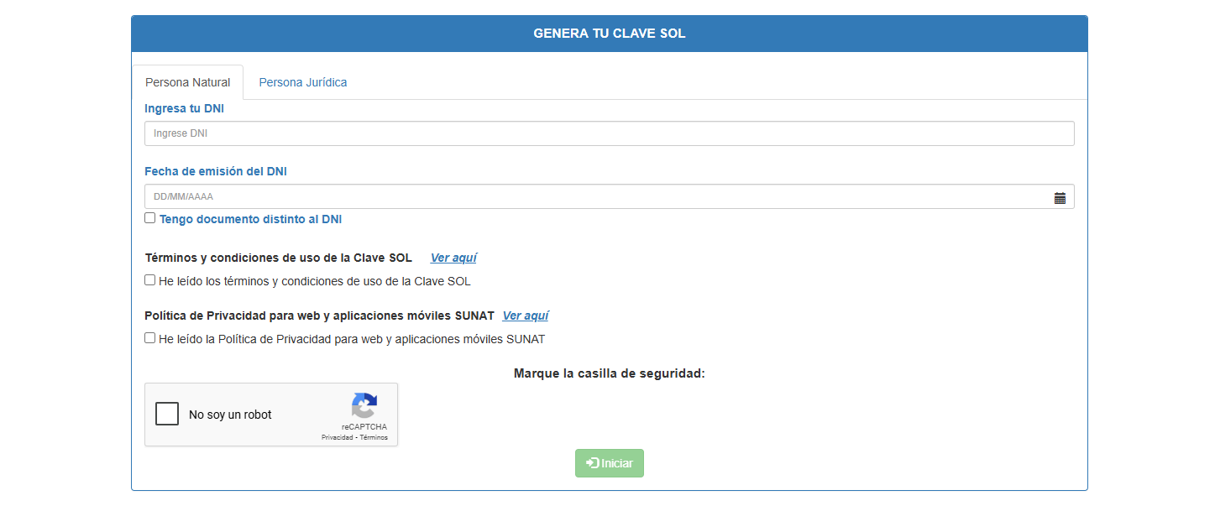Select the Persona Natural tab
The height and width of the screenshot is (506, 1215).
pyautogui.click(x=187, y=82)
